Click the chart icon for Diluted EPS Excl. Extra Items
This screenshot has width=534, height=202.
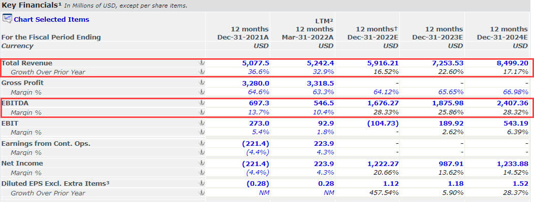[202, 183]
